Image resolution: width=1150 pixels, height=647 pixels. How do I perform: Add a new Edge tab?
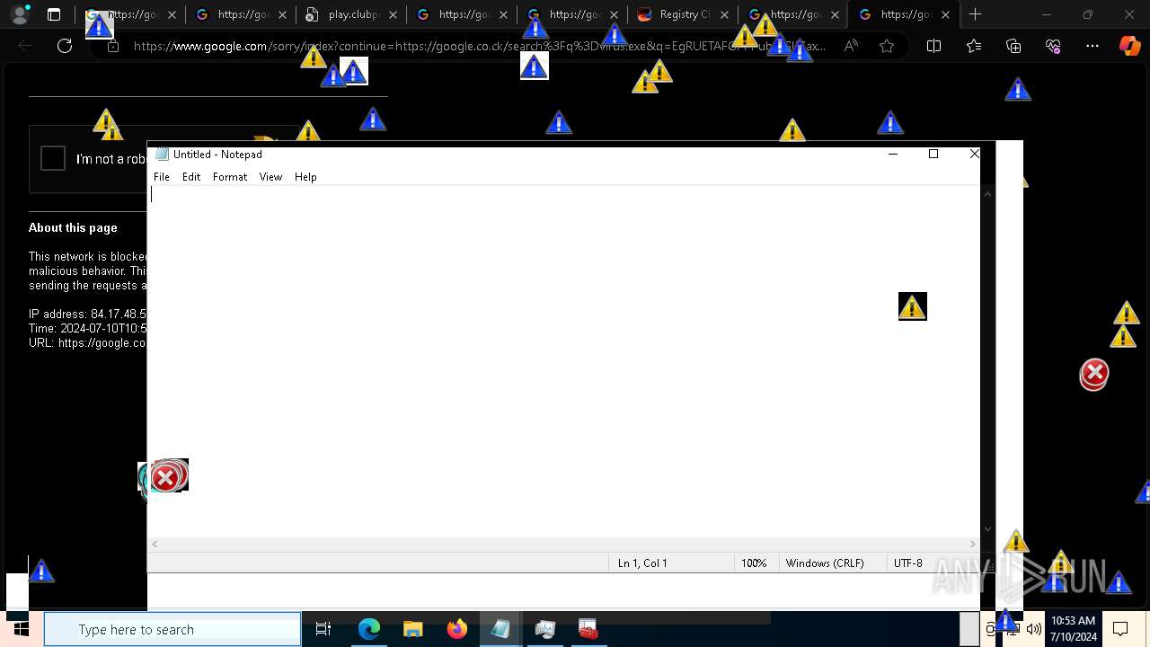[976, 14]
